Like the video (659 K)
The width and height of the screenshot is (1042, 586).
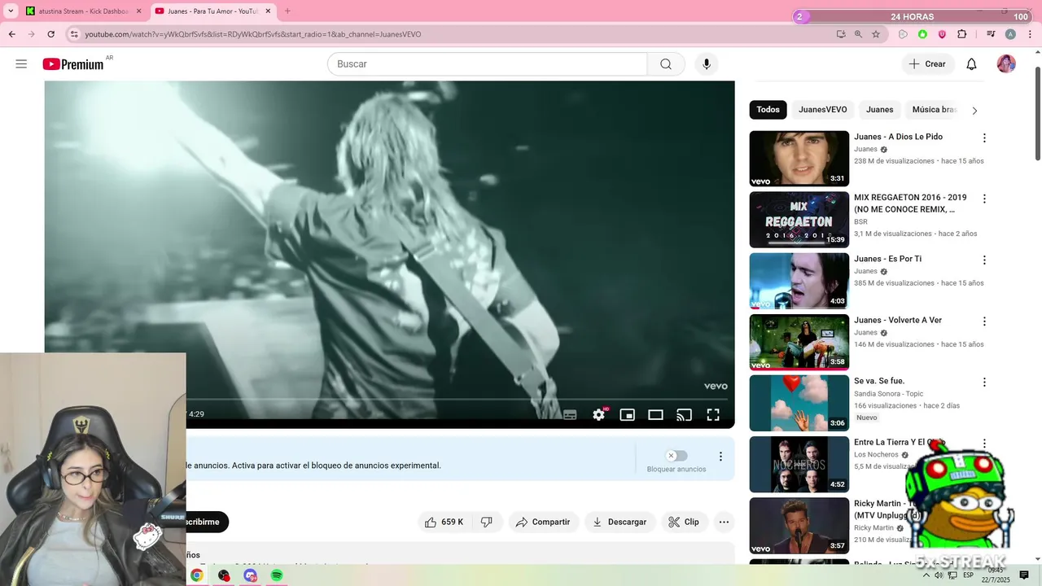(444, 522)
